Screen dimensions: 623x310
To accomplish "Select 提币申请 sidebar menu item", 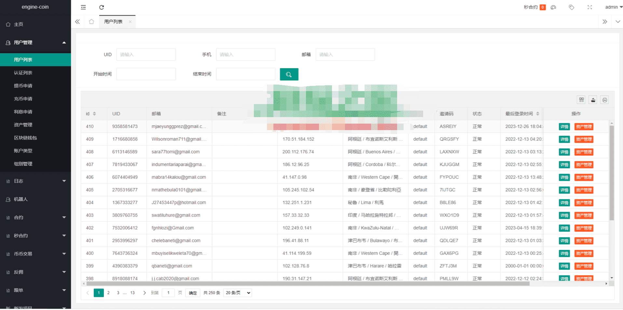I will pos(23,86).
